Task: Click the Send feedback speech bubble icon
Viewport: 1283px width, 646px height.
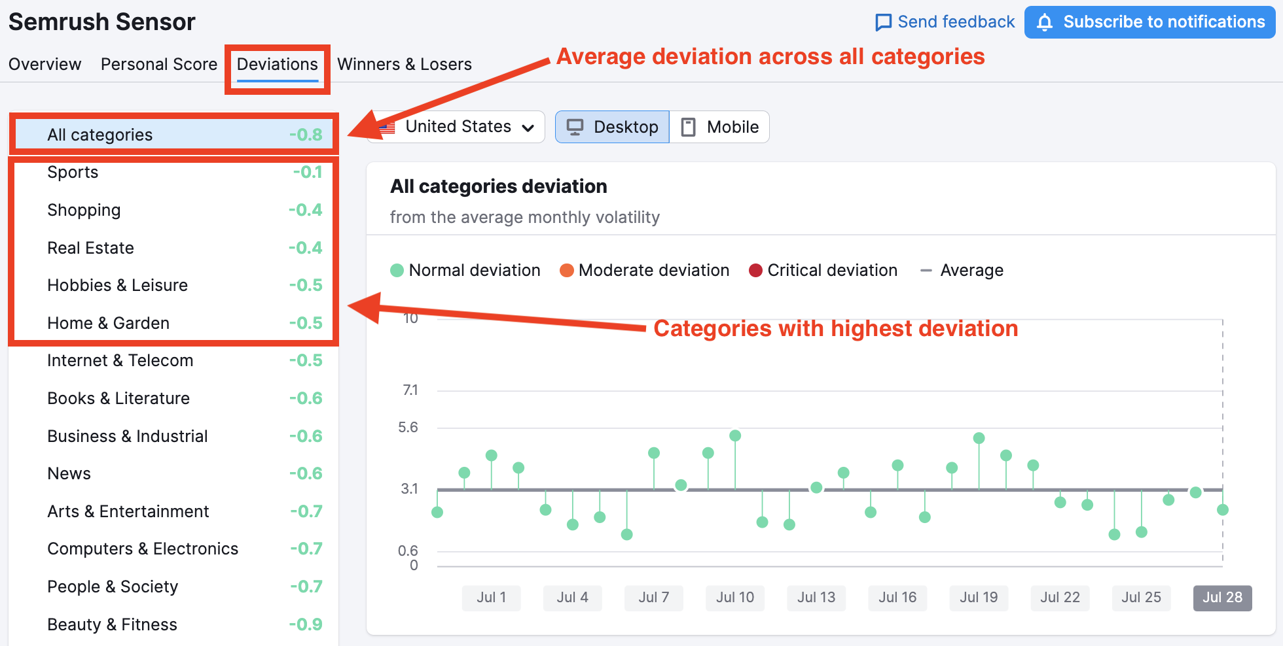Action: 883,22
